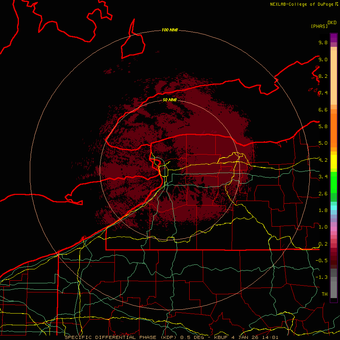Click the 14:01 time stamp
This screenshot has width=340, height=340.
tap(271, 337)
